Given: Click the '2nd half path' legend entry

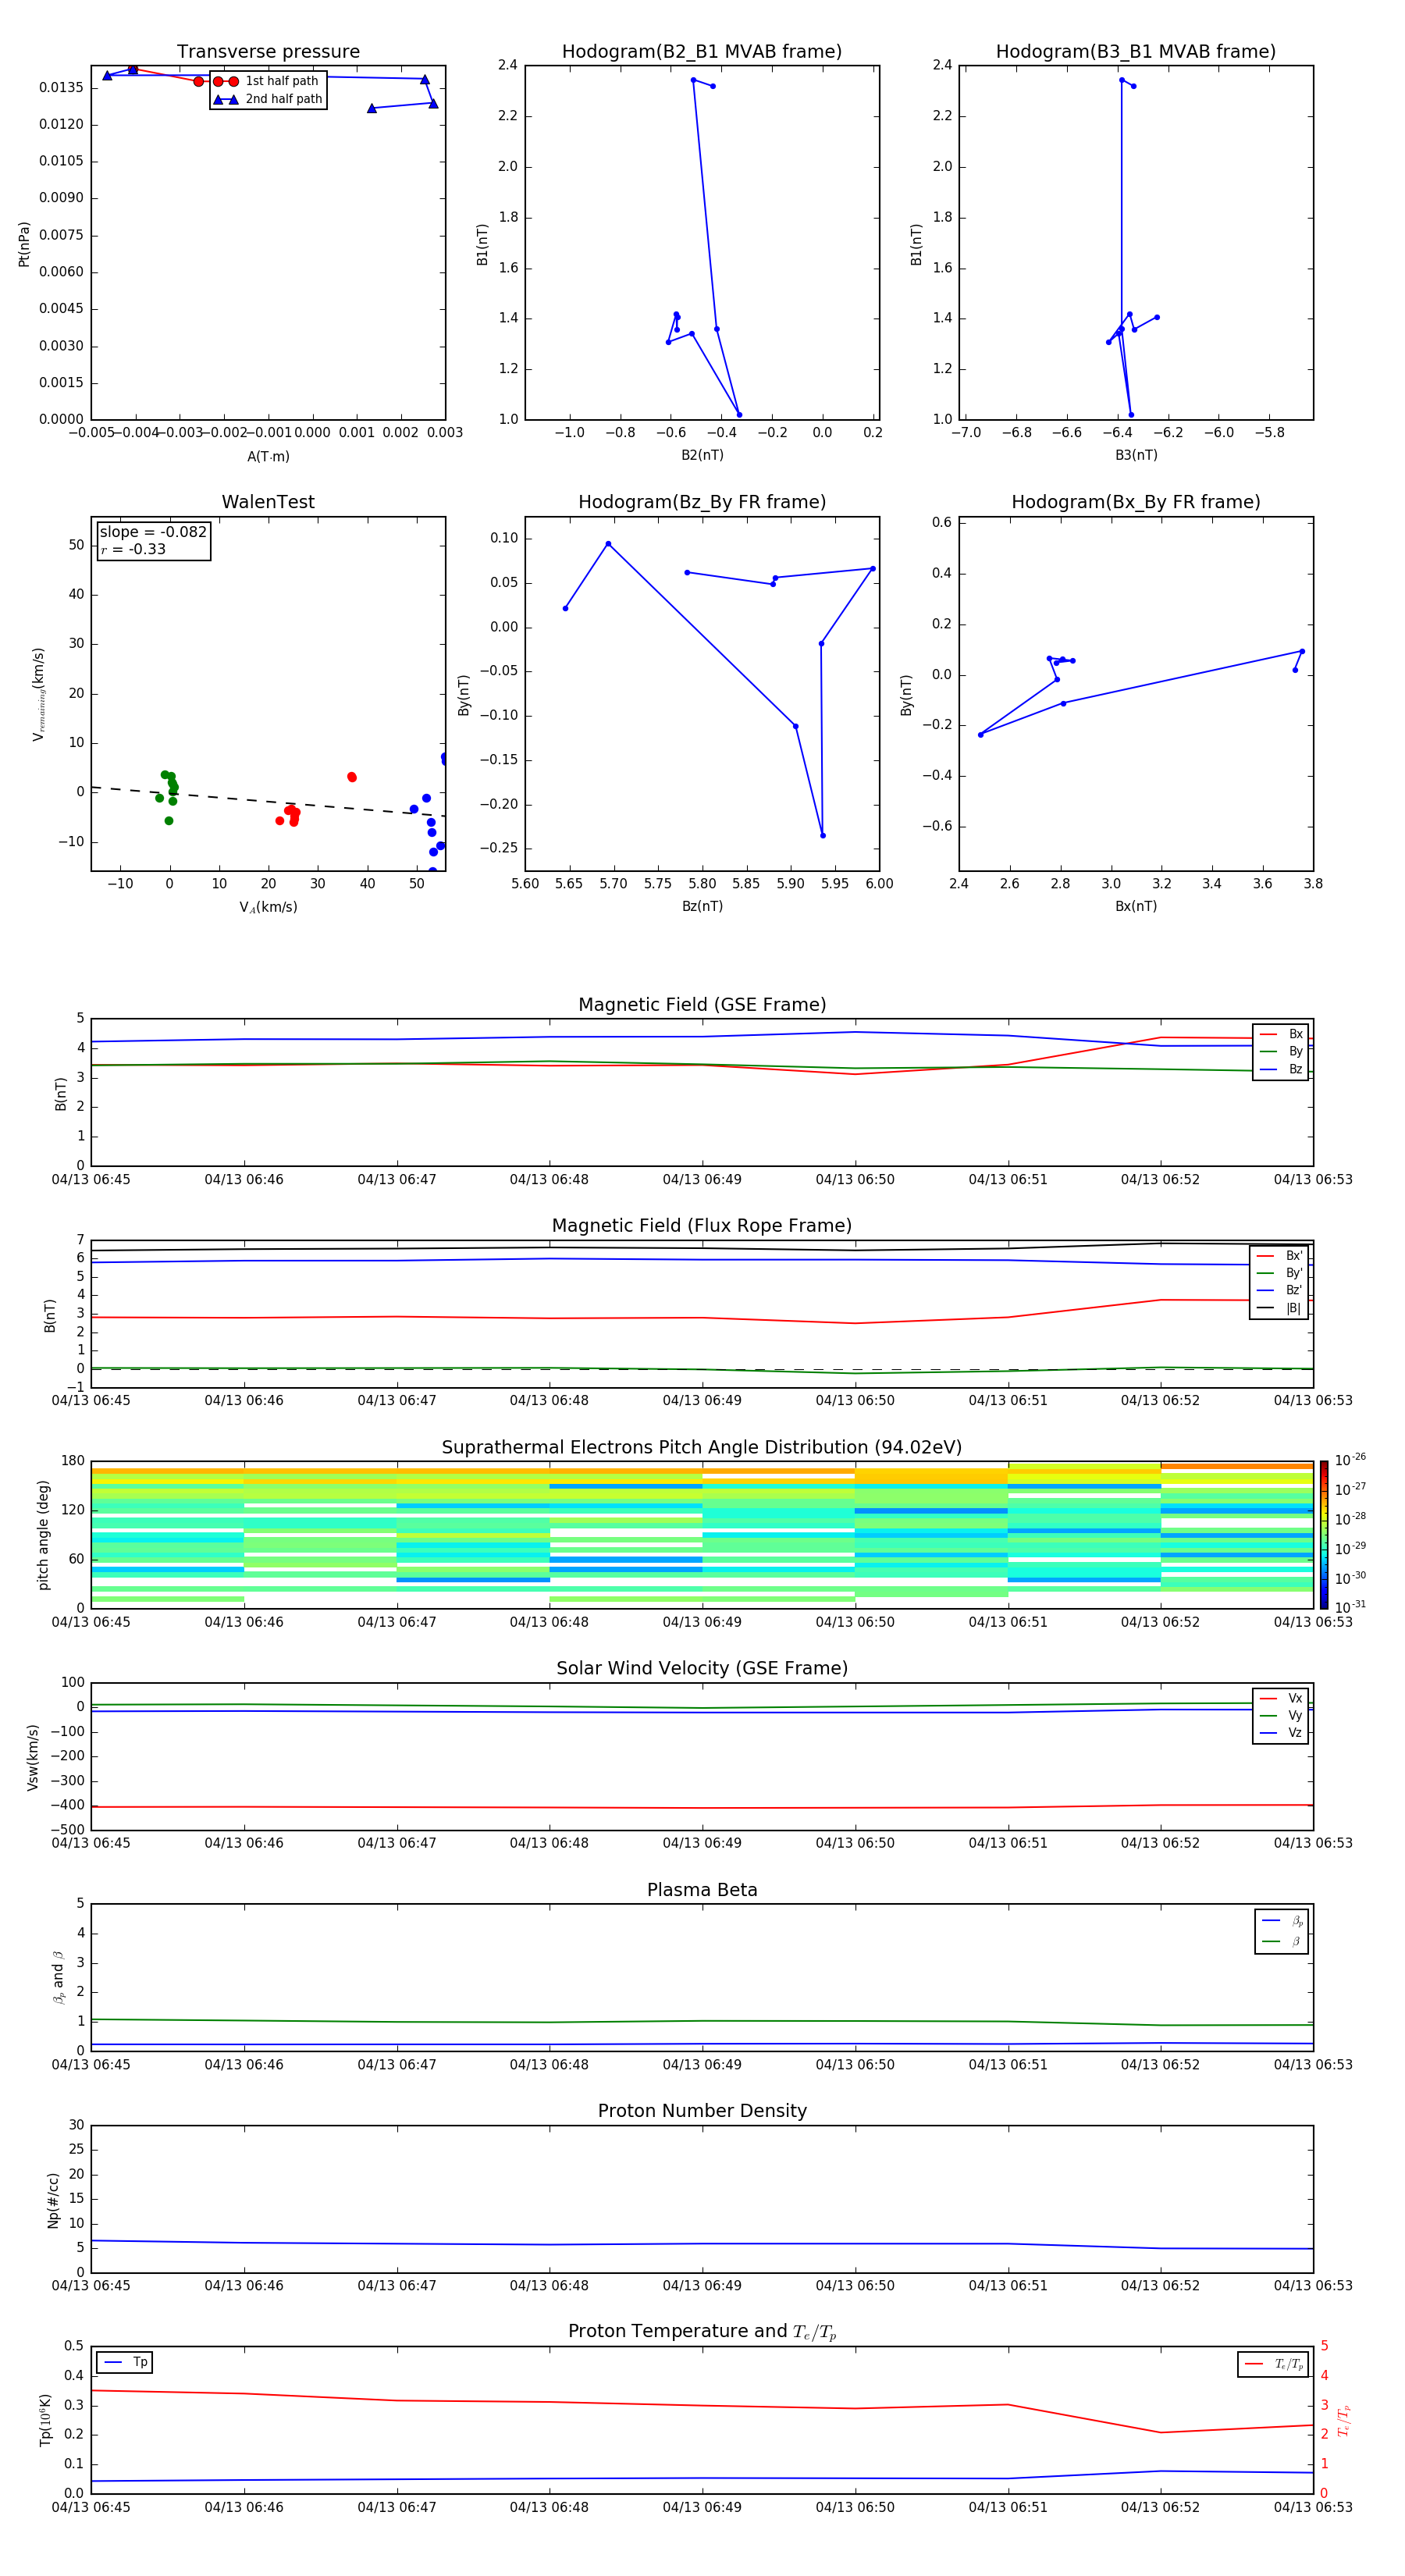Looking at the screenshot, I should [267, 99].
